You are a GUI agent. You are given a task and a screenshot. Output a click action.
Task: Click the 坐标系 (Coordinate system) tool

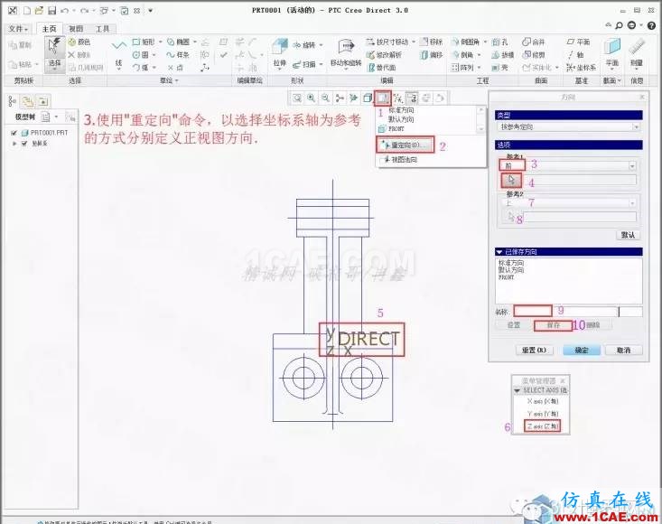coord(582,67)
